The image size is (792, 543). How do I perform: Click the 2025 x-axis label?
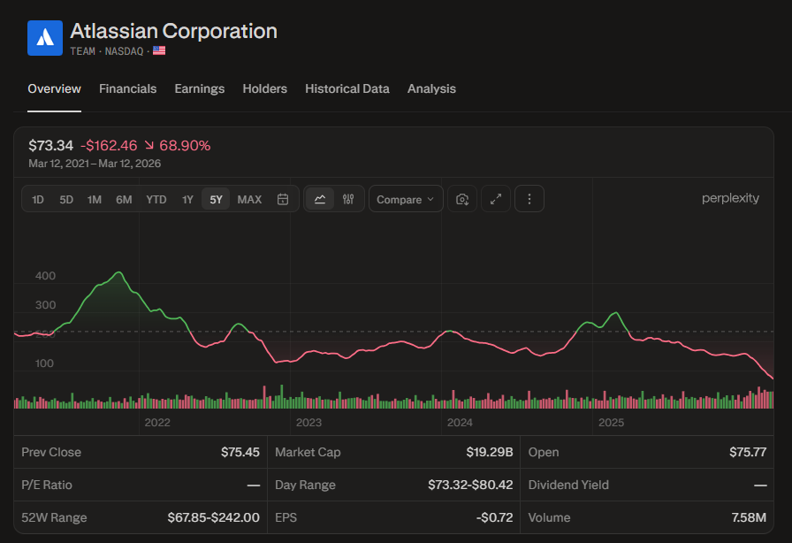[611, 423]
